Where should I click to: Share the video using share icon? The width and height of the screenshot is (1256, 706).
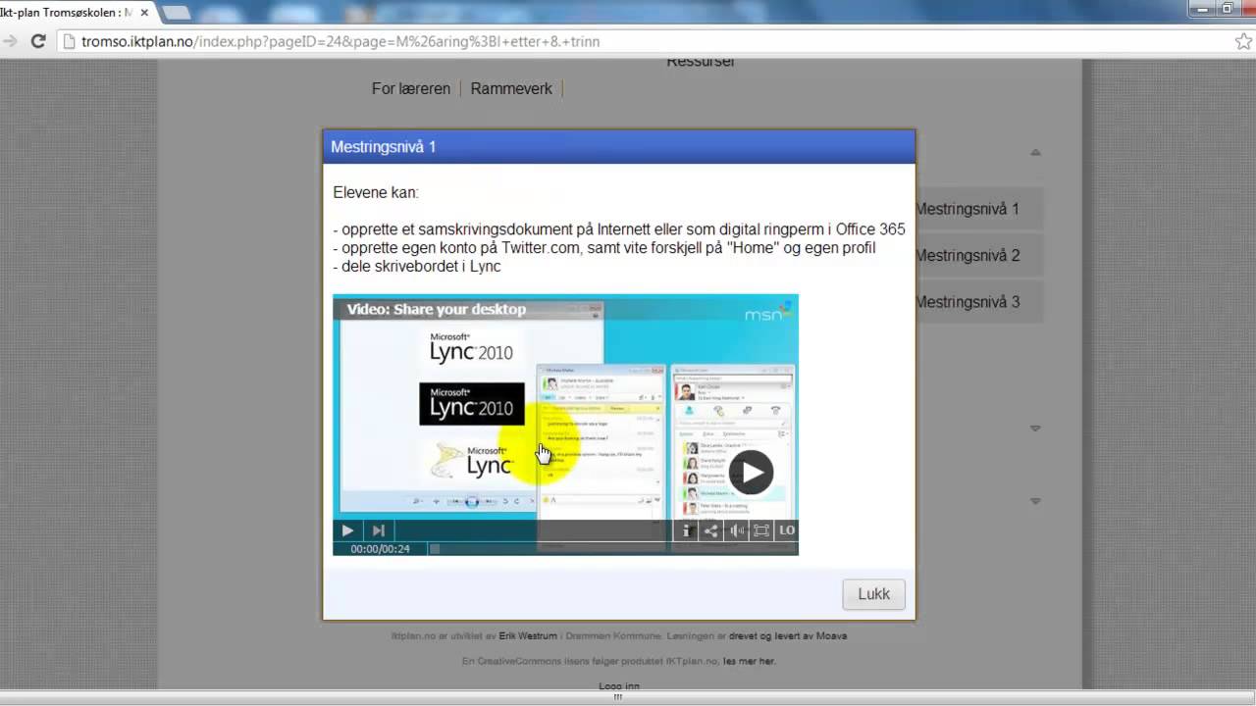pos(711,530)
